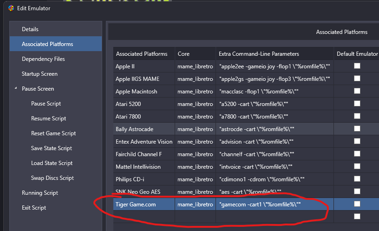
Task: Check Default Emulator for Apple II
Action: pyautogui.click(x=357, y=66)
